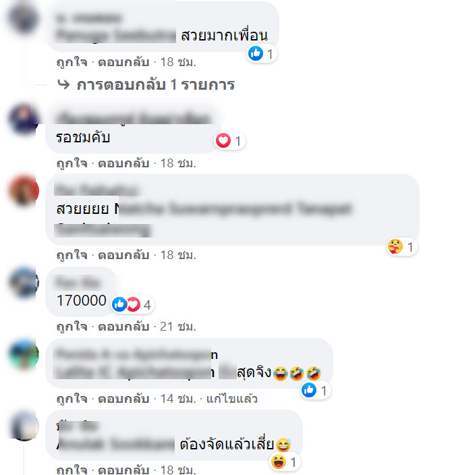
Task: Click the like reaction on สุดจิง comment
Action: [x=315, y=390]
